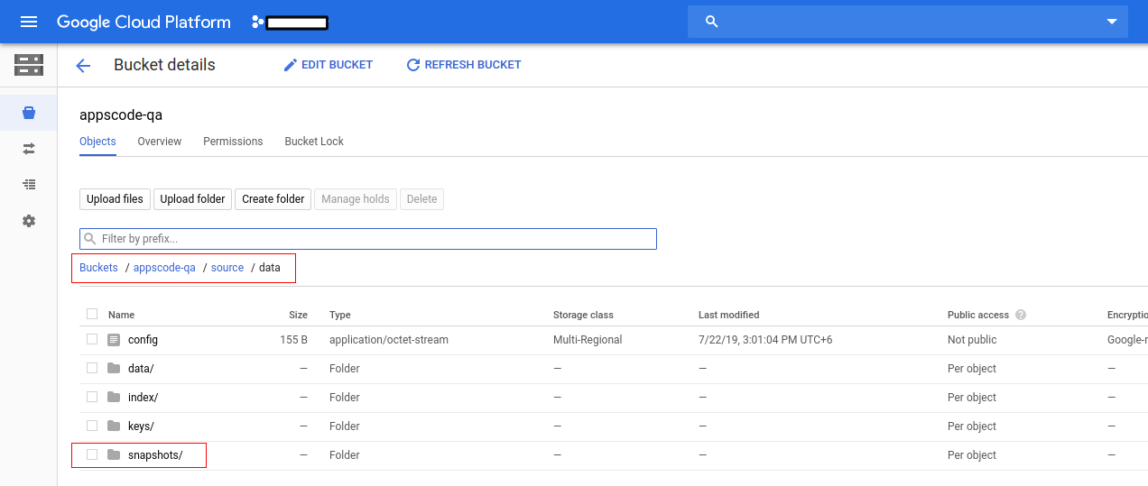Viewport: 1148px width, 486px height.
Task: Click the 155 B size value
Action: (x=294, y=340)
